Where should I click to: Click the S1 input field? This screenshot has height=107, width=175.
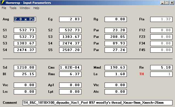pyautogui.click(x=25, y=30)
